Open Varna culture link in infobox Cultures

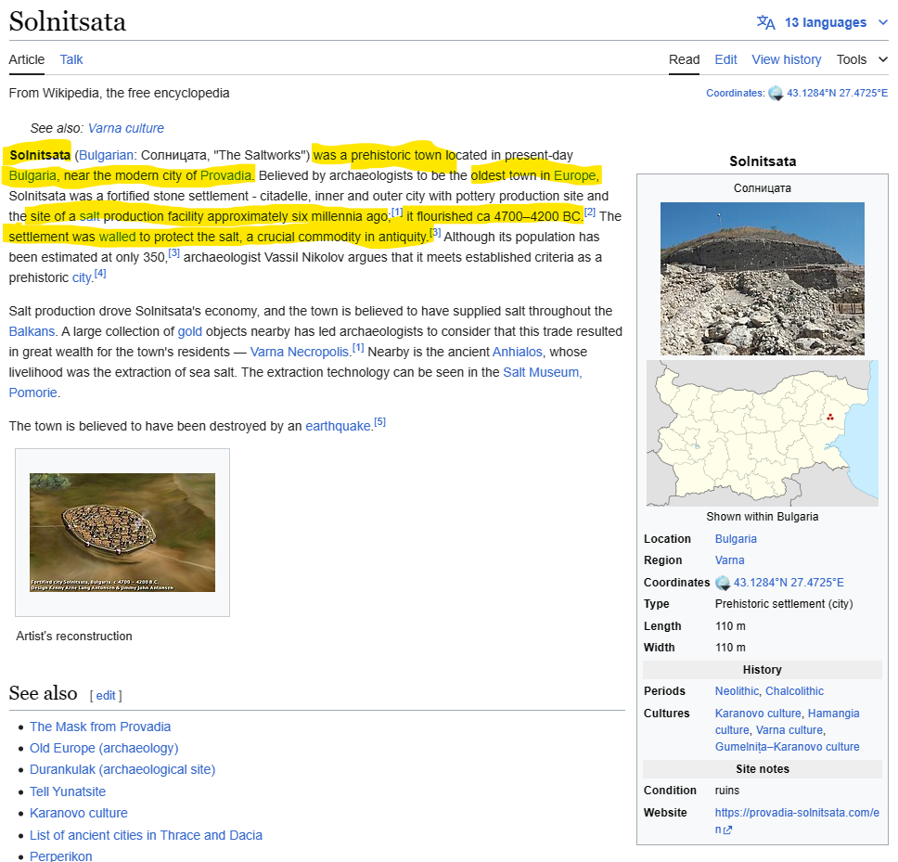tap(789, 730)
